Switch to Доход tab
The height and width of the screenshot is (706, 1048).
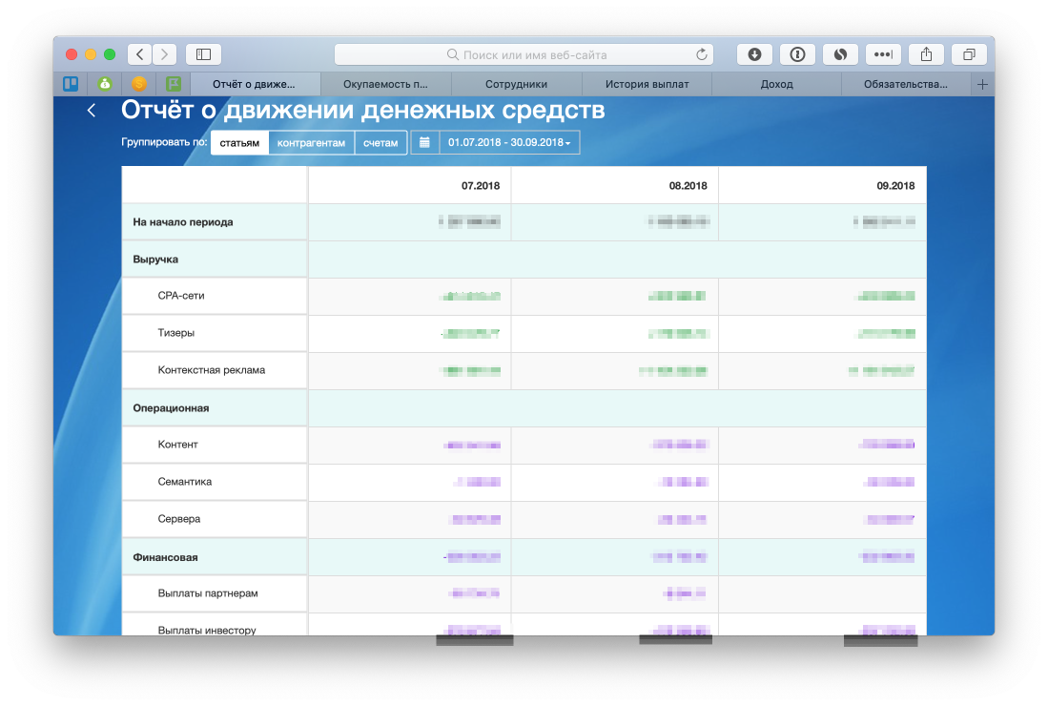(x=776, y=84)
